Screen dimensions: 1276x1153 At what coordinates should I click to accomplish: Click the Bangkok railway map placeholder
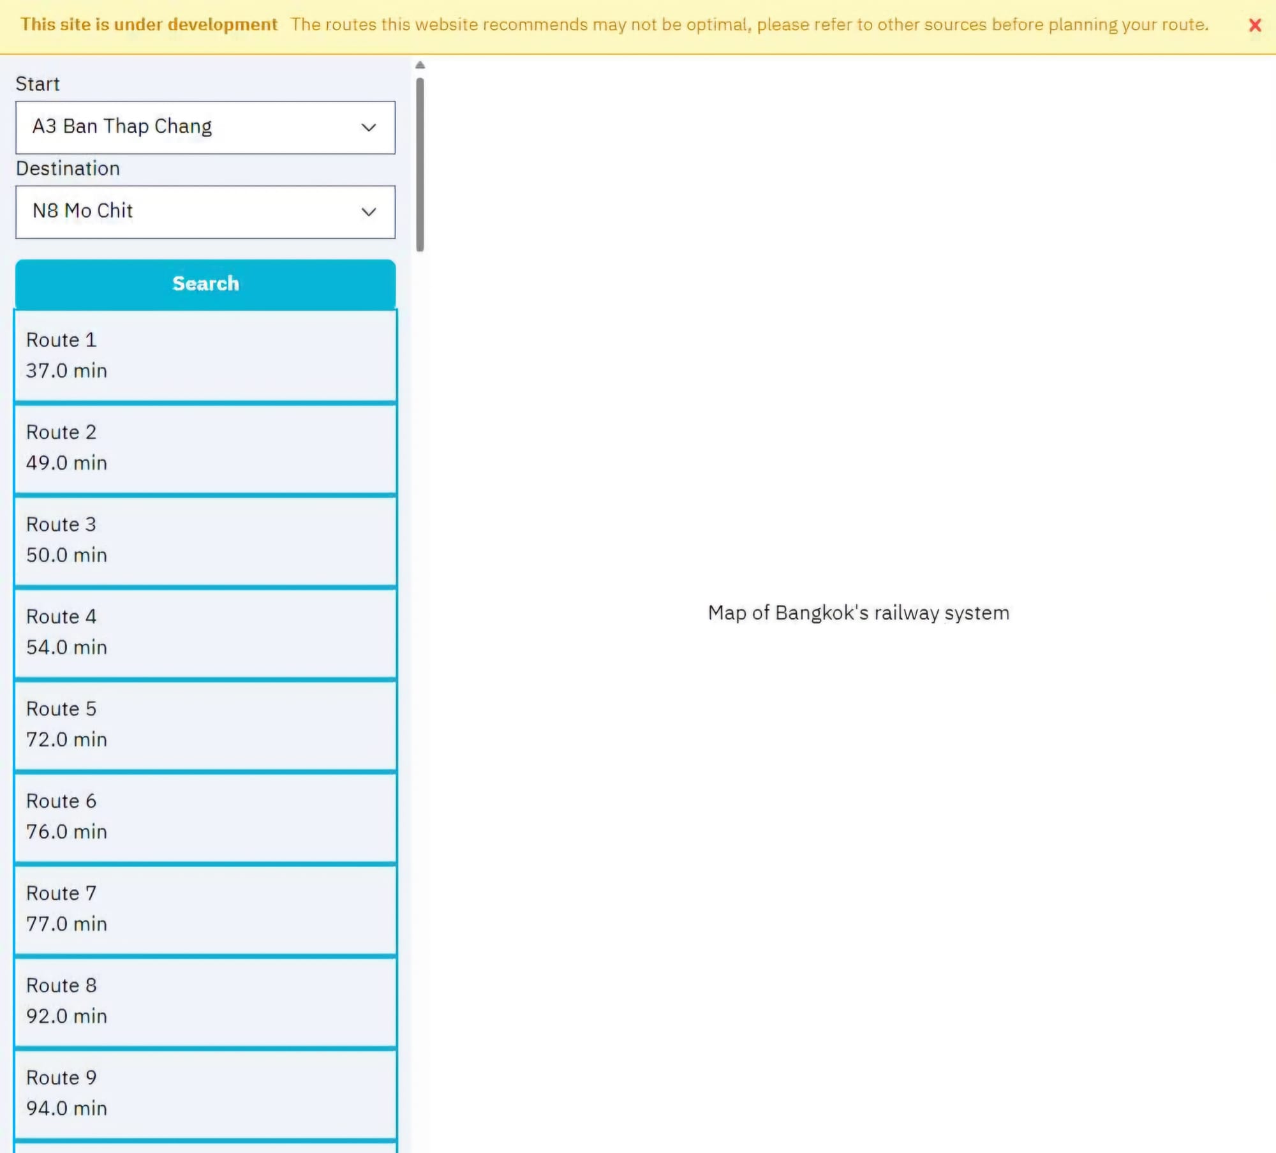pos(858,613)
